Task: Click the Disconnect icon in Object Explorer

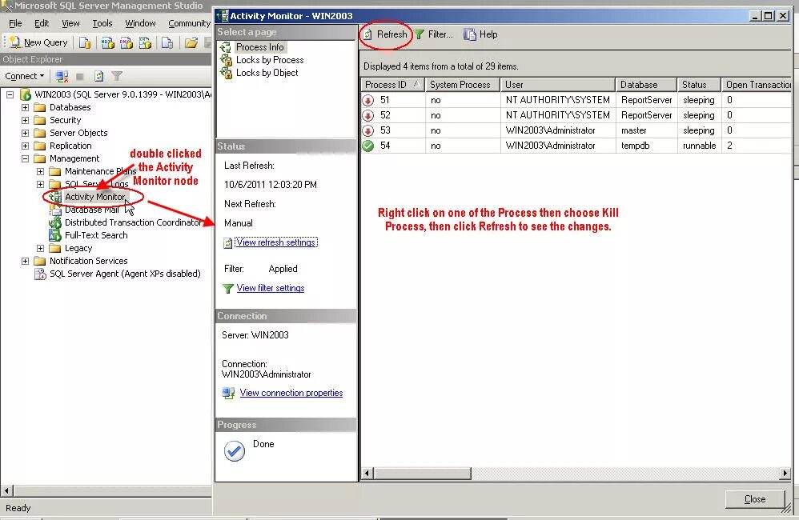Action: pyautogui.click(x=62, y=76)
